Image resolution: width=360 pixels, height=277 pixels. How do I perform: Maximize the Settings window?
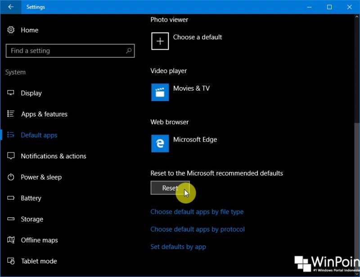(329, 7)
